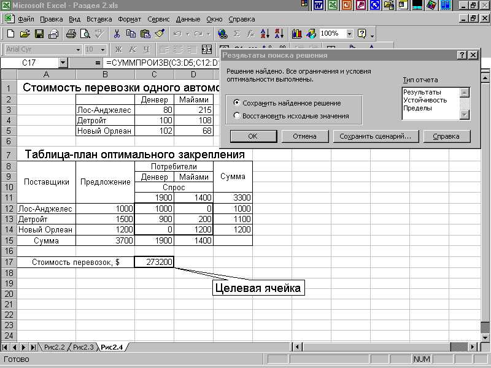This screenshot has width=491, height=368.
Task: Apply underline with the Ч button
Action: coord(147,50)
